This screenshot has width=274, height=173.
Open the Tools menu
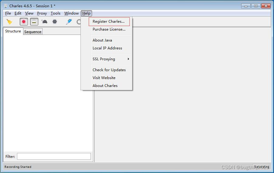coord(55,13)
